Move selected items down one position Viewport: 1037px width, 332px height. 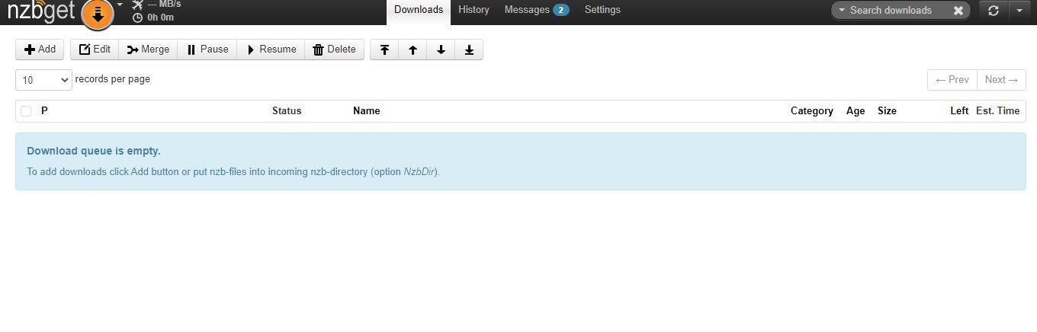click(x=441, y=49)
